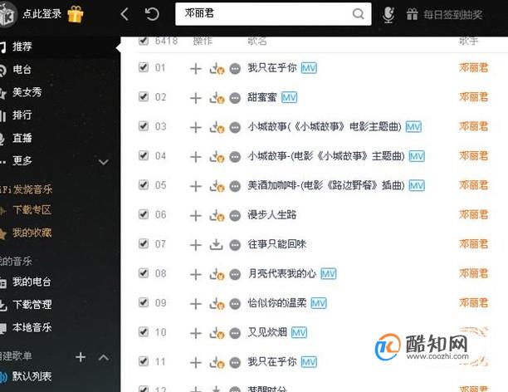Viewport: 508px width, 392px height.
Task: Add 美酒加咖啡 with plus icon
Action: (195, 186)
